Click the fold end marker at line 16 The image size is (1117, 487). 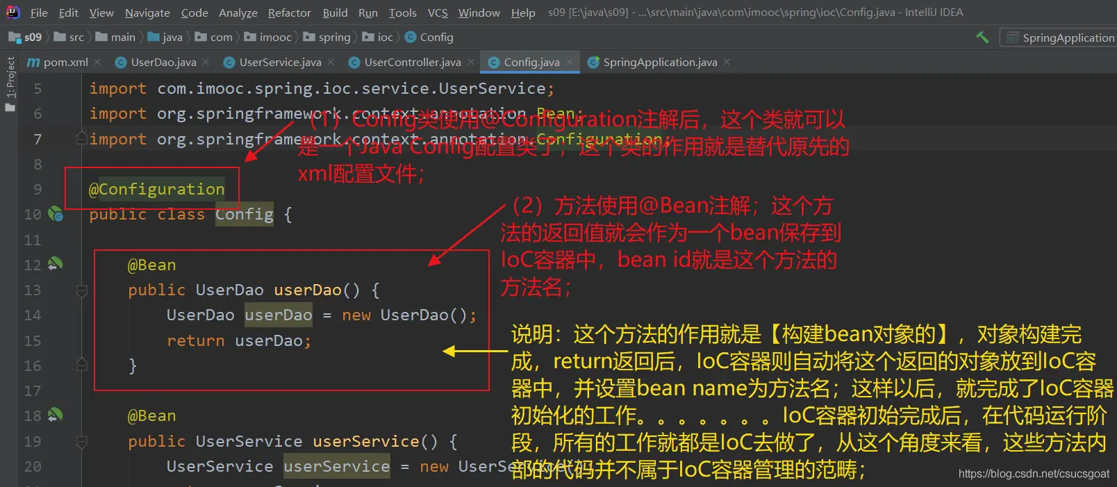81,365
